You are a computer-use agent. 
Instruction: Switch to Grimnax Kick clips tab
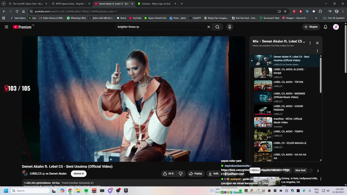coord(156,4)
